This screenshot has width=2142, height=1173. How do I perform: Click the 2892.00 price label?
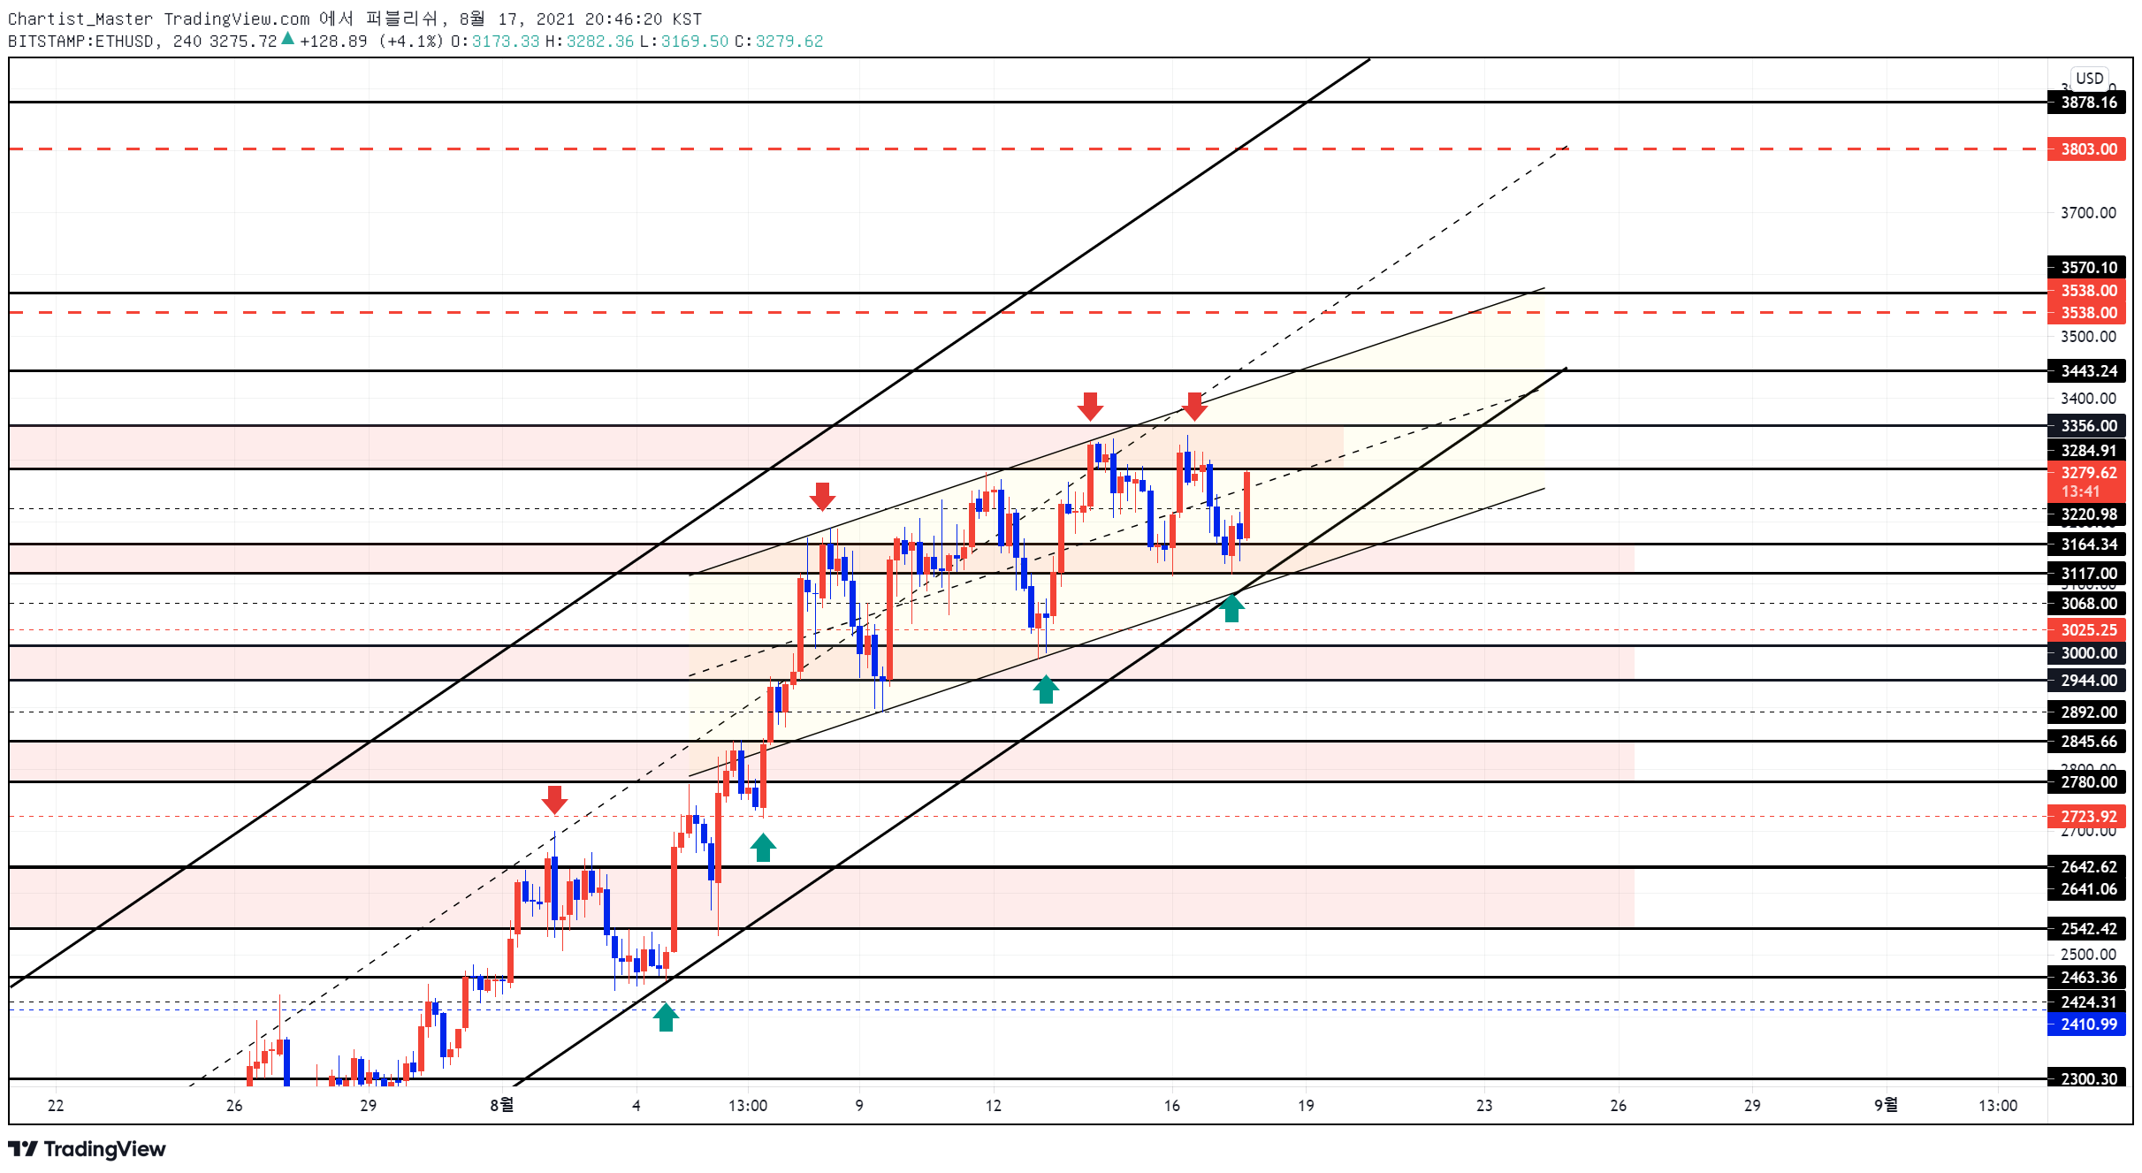(2087, 712)
